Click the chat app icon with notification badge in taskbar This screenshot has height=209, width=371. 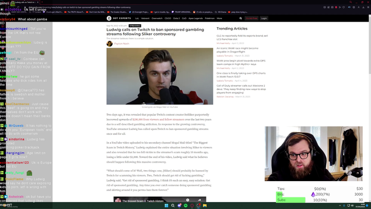(x=179, y=206)
